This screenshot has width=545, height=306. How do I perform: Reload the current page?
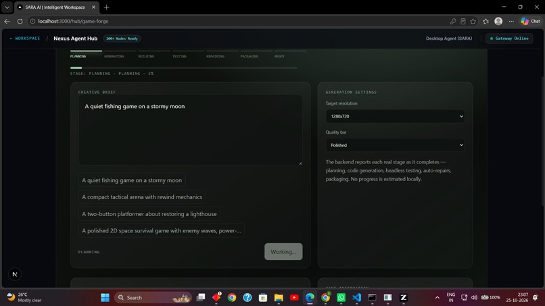coord(20,21)
